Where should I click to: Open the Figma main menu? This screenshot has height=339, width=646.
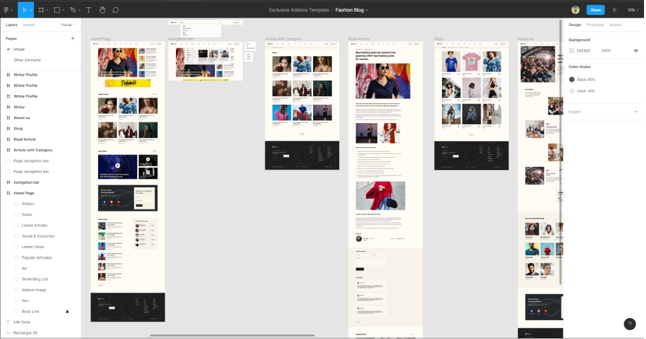7,10
